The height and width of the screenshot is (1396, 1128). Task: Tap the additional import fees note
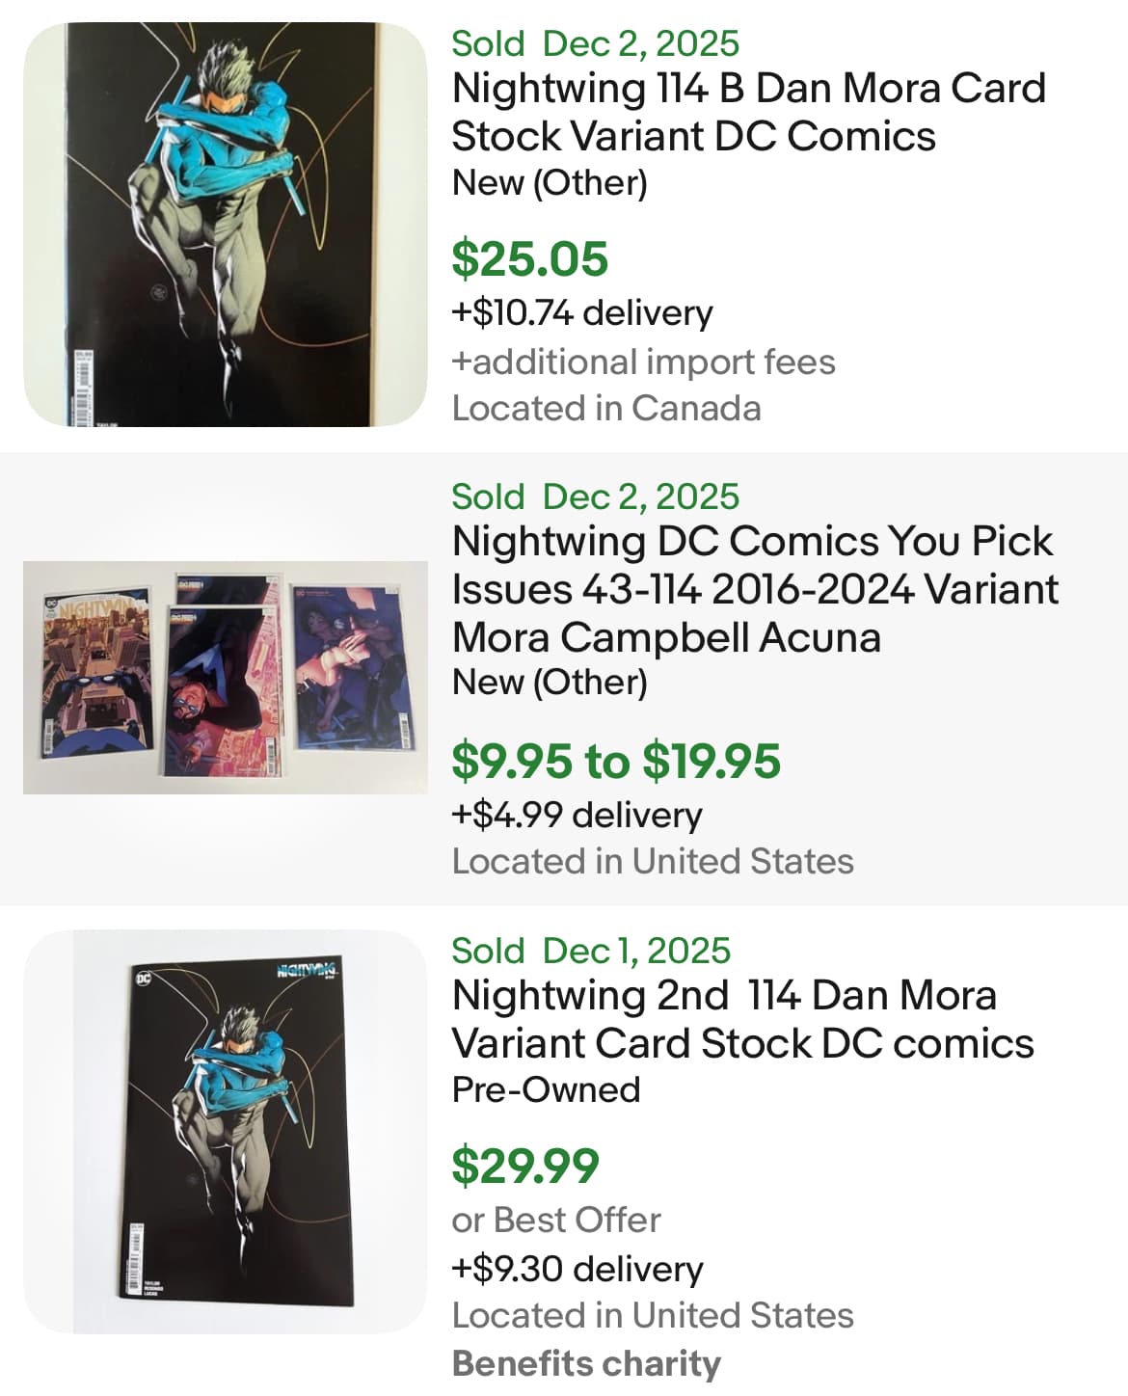click(x=643, y=362)
